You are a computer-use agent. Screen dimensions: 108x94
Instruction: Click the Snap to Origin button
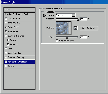89,28
